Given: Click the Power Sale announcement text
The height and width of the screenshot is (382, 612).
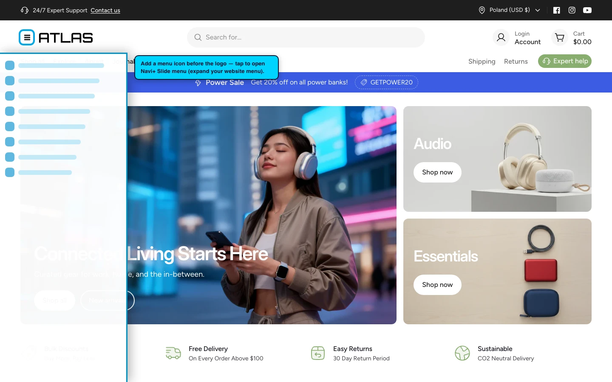Looking at the screenshot, I should [x=225, y=82].
